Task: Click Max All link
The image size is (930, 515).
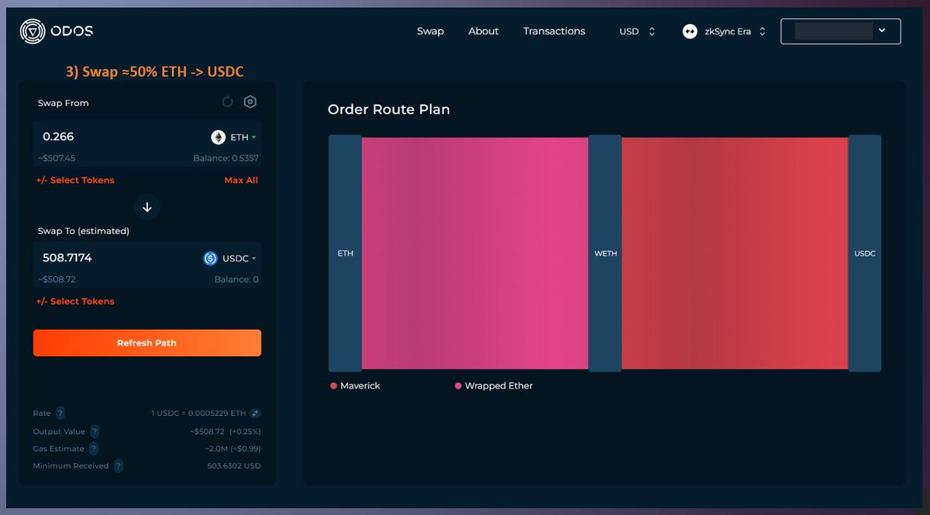Action: coord(241,180)
